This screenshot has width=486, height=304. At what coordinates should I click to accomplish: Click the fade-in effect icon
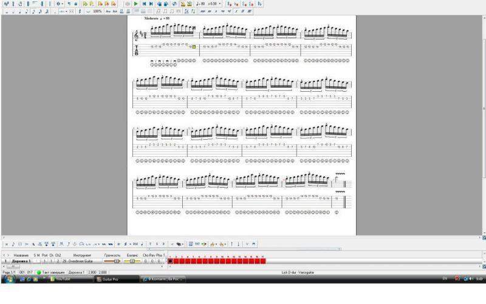pyautogui.click(x=172, y=244)
